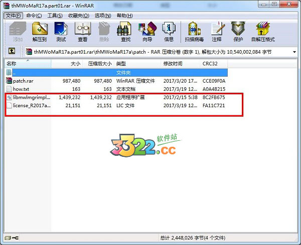Click the 2017/2/15 5:38 date cell
The height and width of the screenshot is (245, 301).
tap(181, 97)
